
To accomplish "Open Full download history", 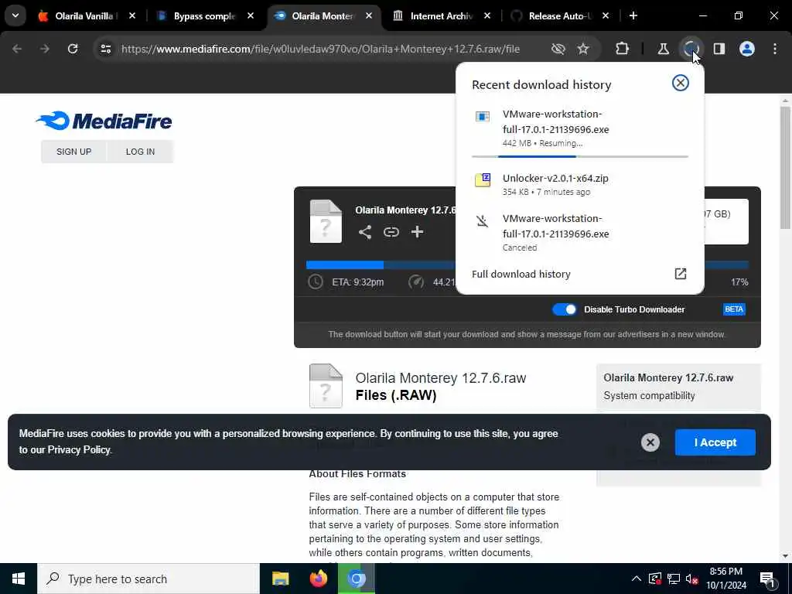I will tap(521, 274).
